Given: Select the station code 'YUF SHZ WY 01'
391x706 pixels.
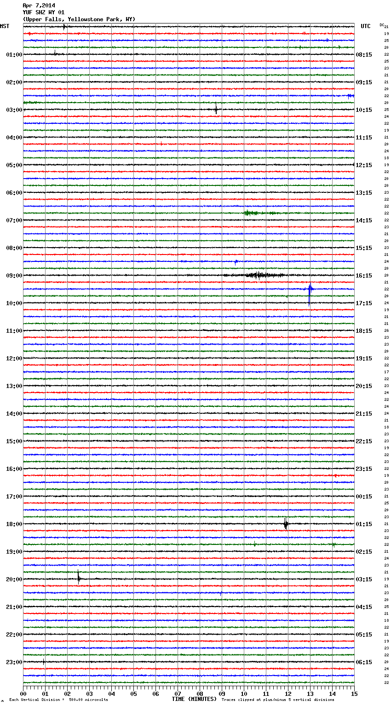Looking at the screenshot, I should pyautogui.click(x=44, y=12).
